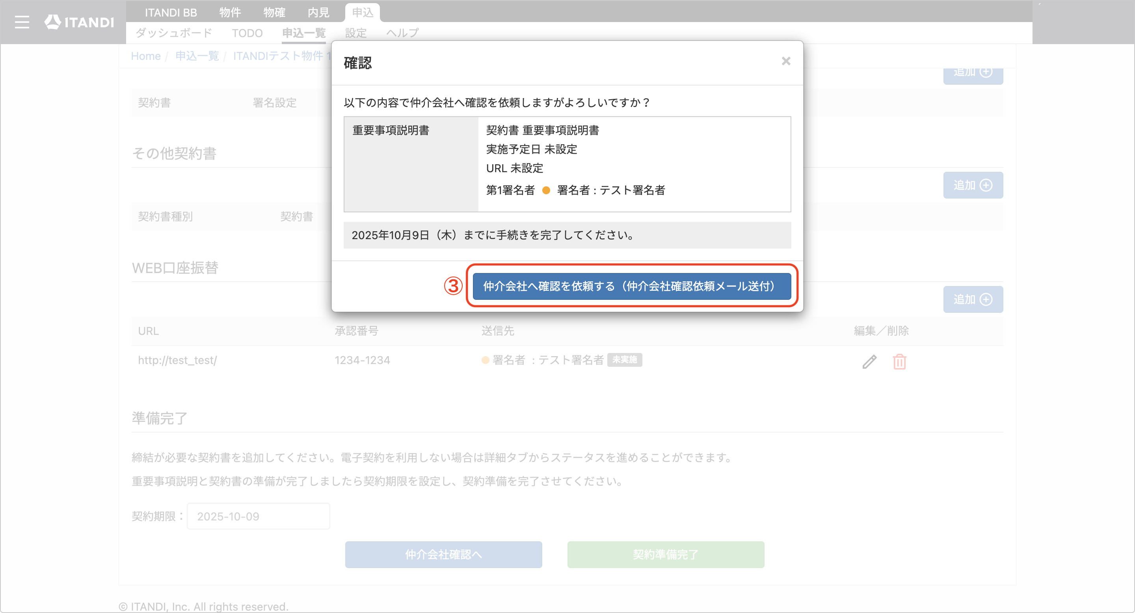Click the その他契約書 section heading
Viewport: 1135px width, 613px height.
click(174, 153)
